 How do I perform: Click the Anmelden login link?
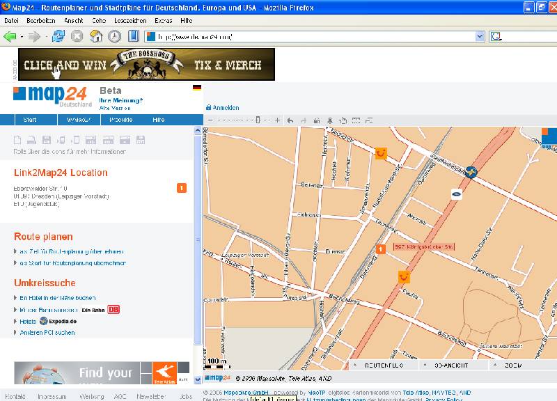(x=225, y=108)
